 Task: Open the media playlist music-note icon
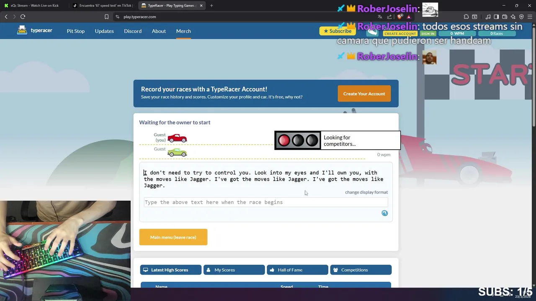coord(488,17)
